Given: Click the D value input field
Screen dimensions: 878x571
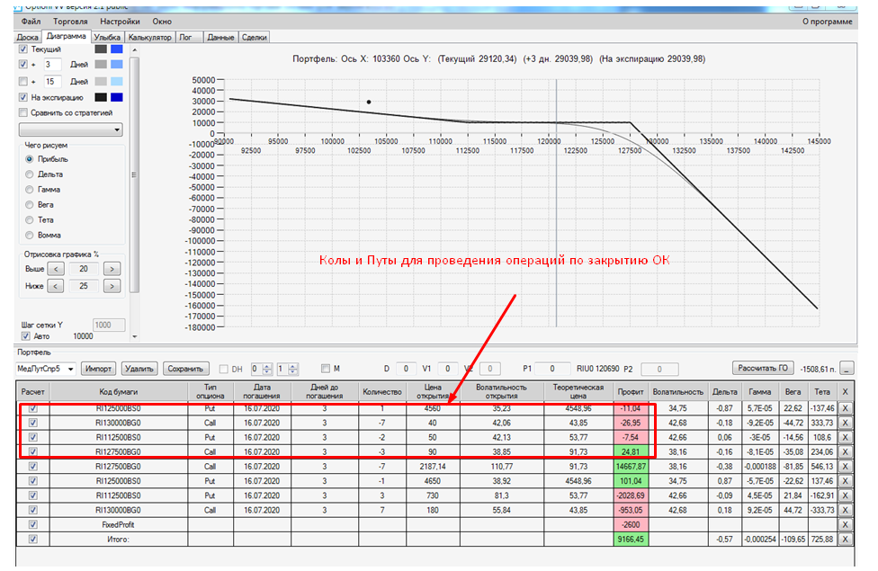Looking at the screenshot, I should [406, 369].
